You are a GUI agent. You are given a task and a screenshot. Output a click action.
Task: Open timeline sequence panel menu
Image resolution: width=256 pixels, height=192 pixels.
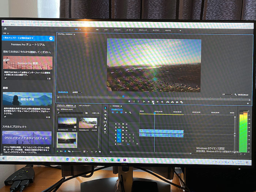click(x=121, y=106)
